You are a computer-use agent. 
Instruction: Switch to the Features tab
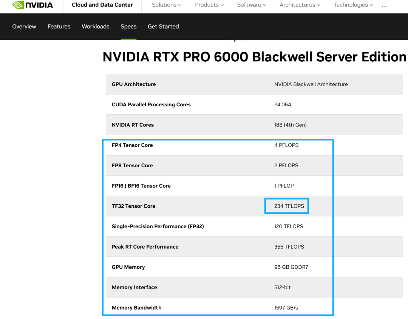[59, 26]
